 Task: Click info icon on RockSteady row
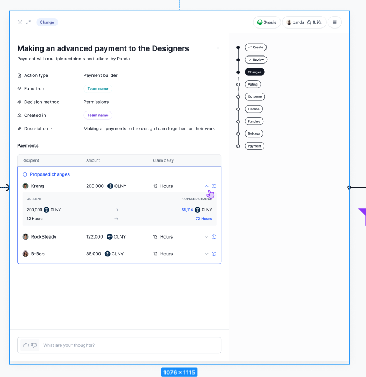point(214,237)
